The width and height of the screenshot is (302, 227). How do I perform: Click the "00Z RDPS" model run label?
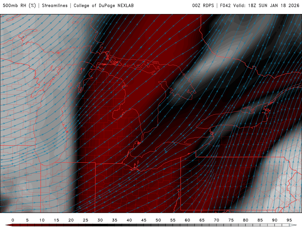203,5
